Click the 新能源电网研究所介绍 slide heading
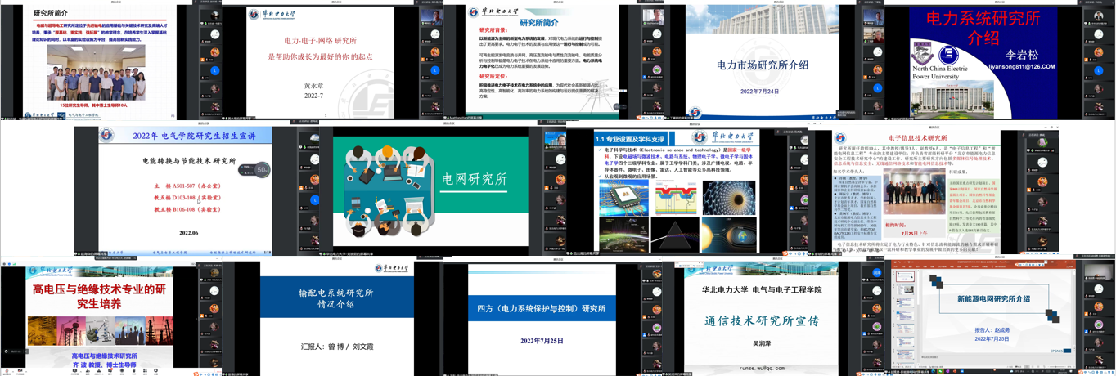1116x376 pixels. 993,299
